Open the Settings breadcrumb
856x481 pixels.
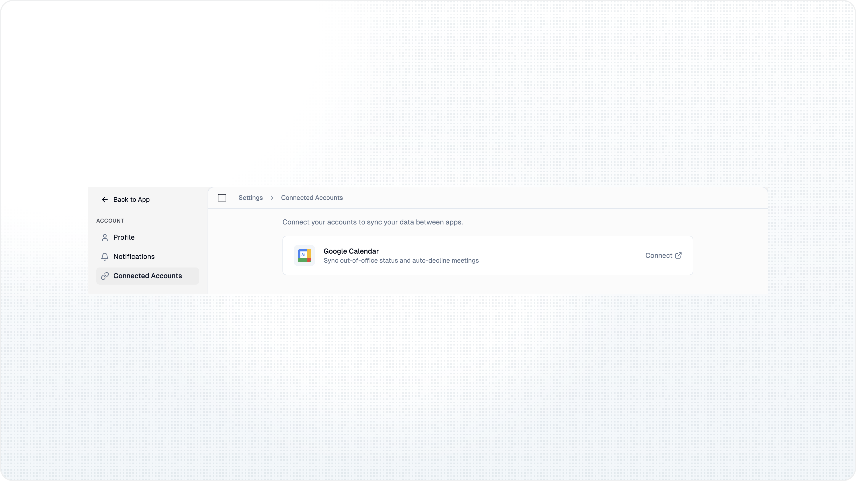point(251,197)
